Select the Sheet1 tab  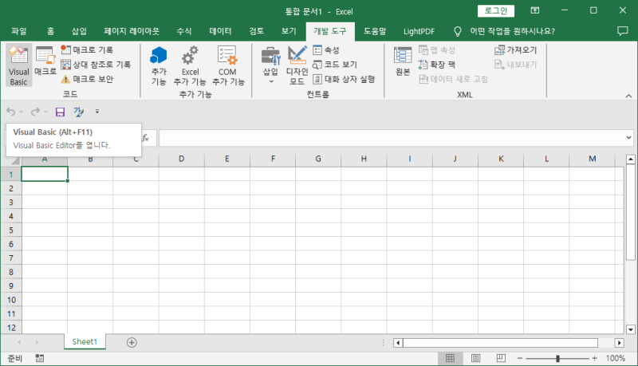point(85,342)
